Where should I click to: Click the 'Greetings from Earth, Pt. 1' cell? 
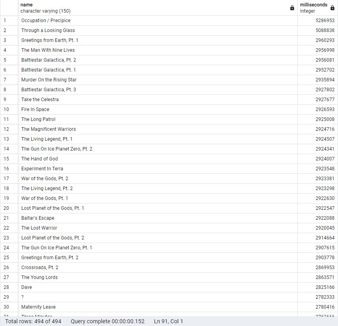click(158, 40)
